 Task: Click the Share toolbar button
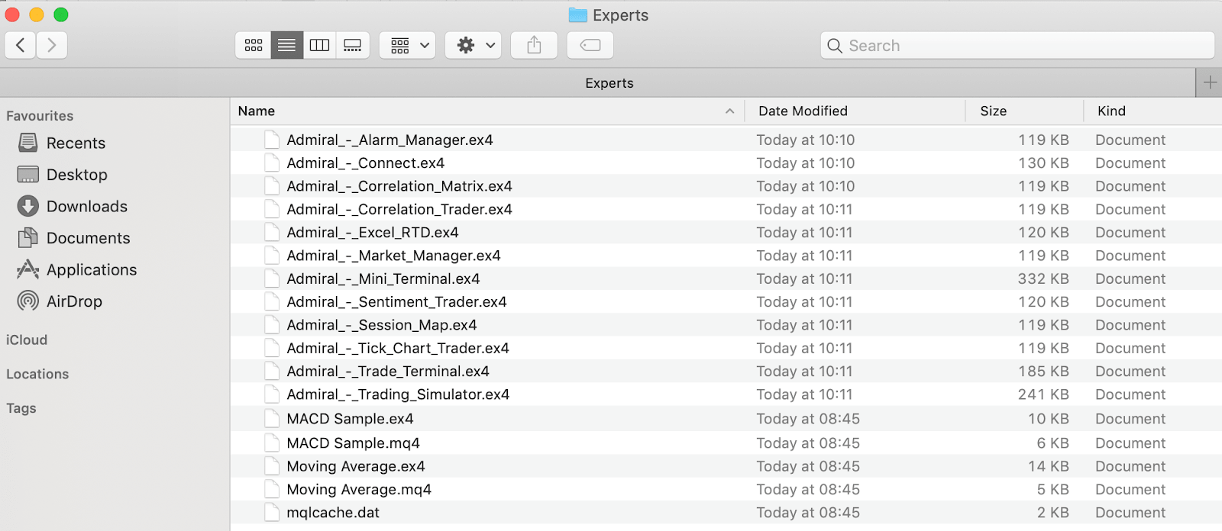534,46
